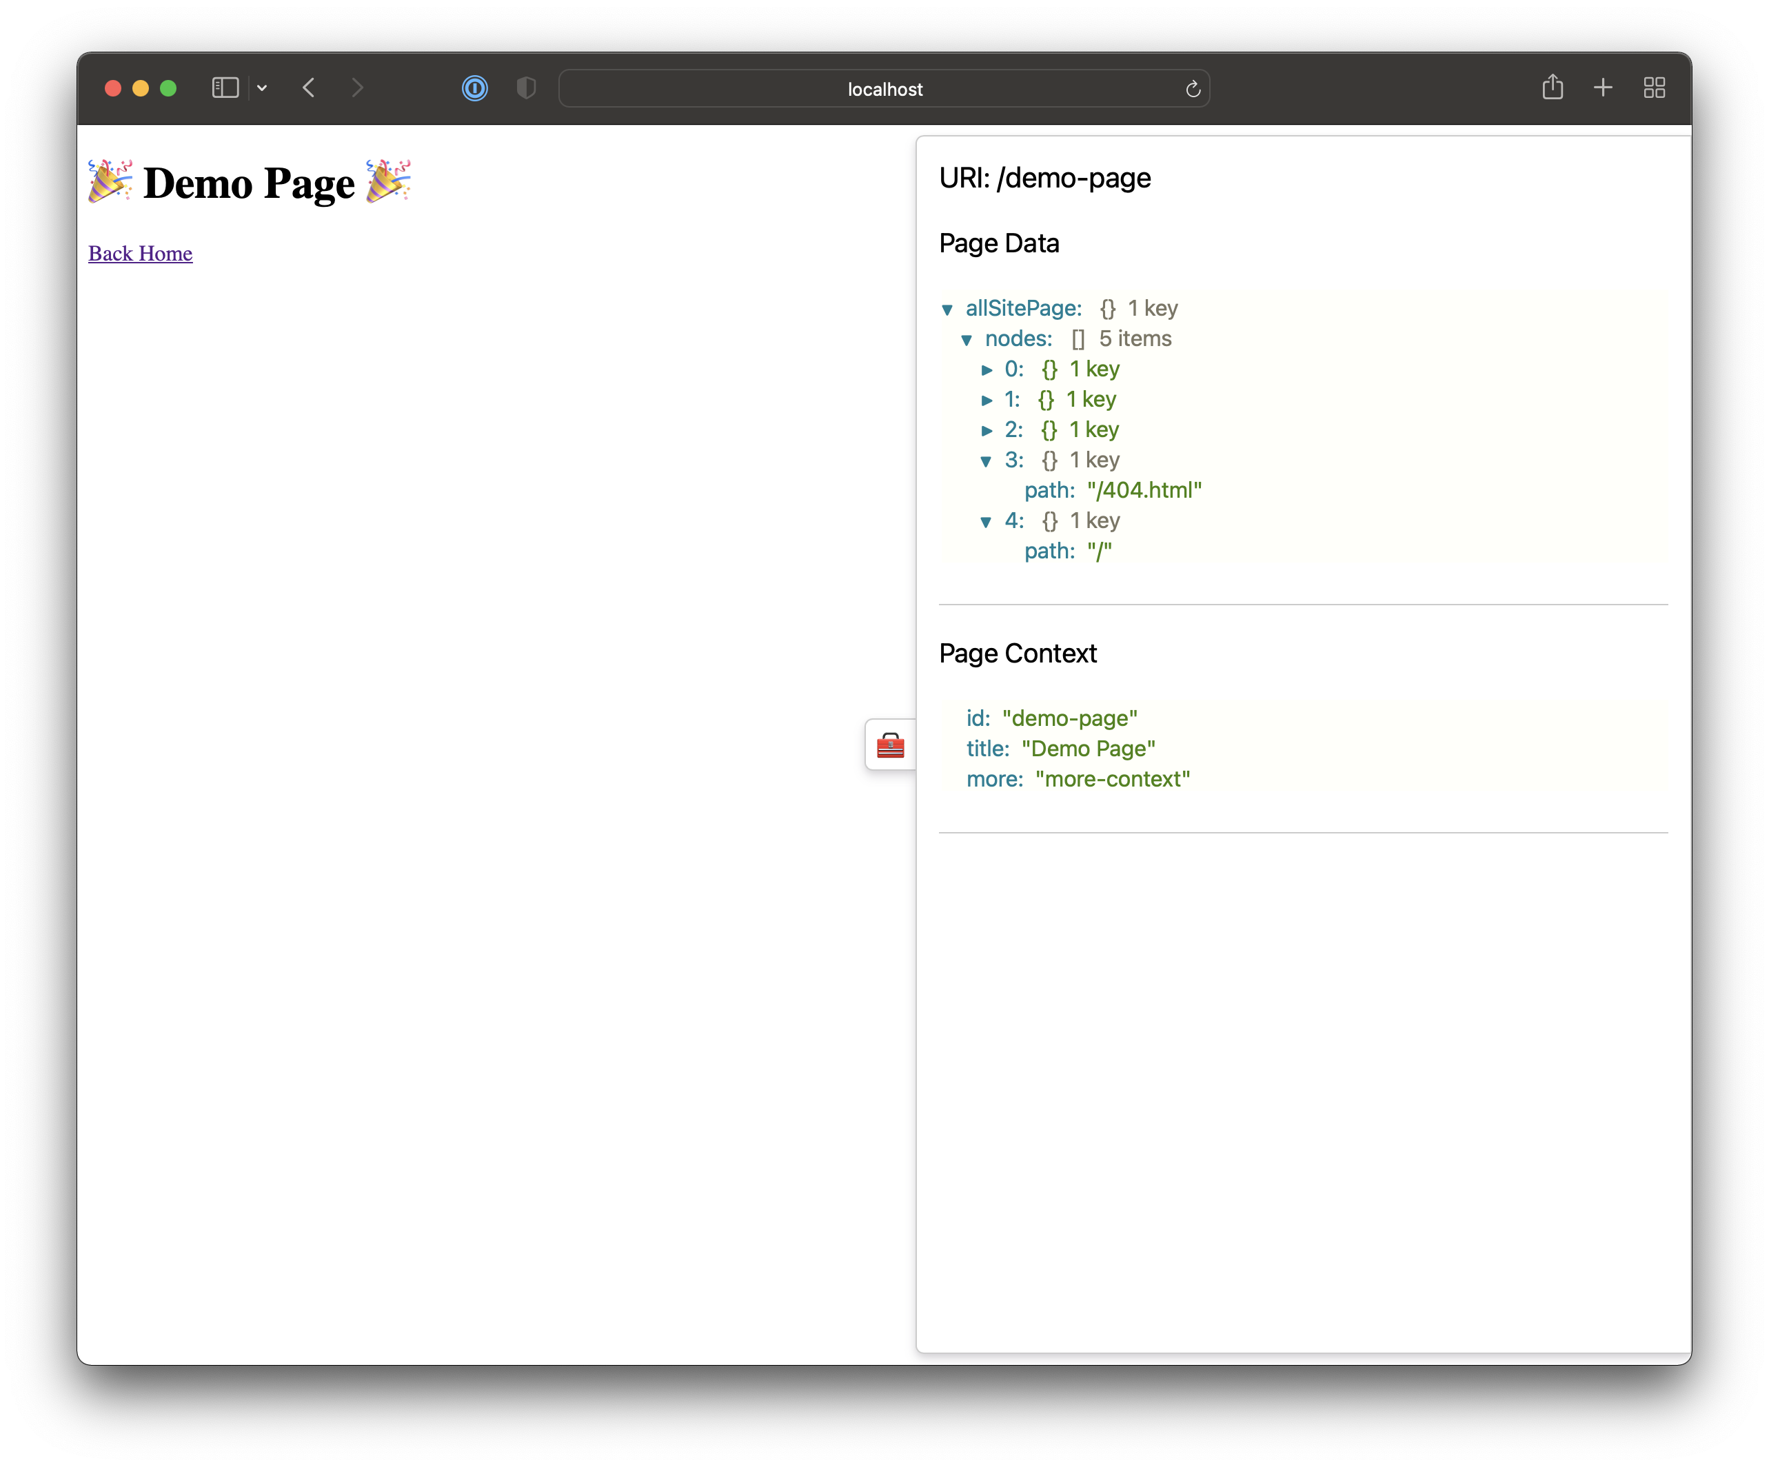Image resolution: width=1769 pixels, height=1467 pixels.
Task: Go back with the back arrow
Action: (309, 88)
